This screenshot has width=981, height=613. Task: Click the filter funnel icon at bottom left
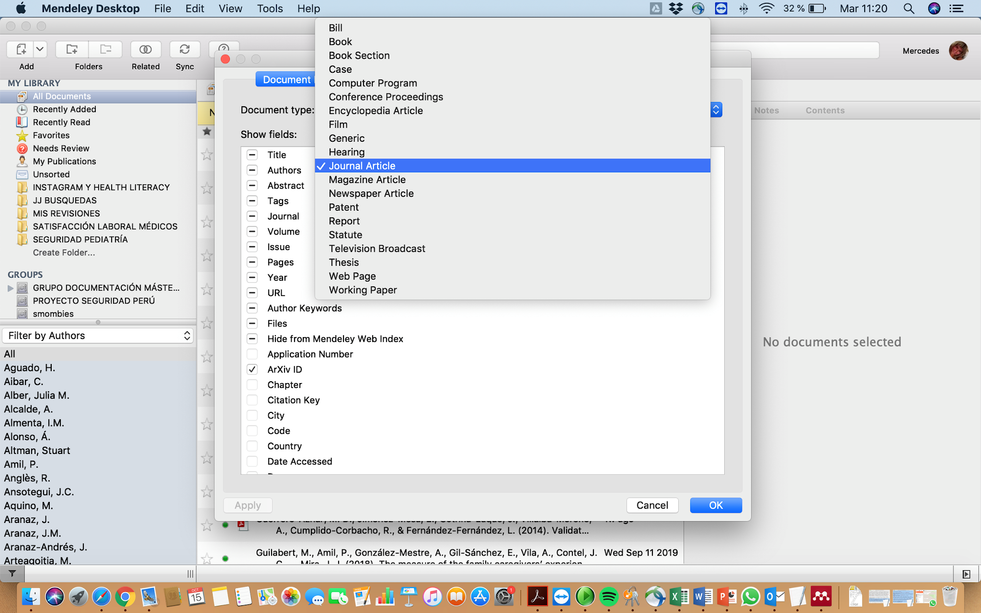pyautogui.click(x=12, y=573)
